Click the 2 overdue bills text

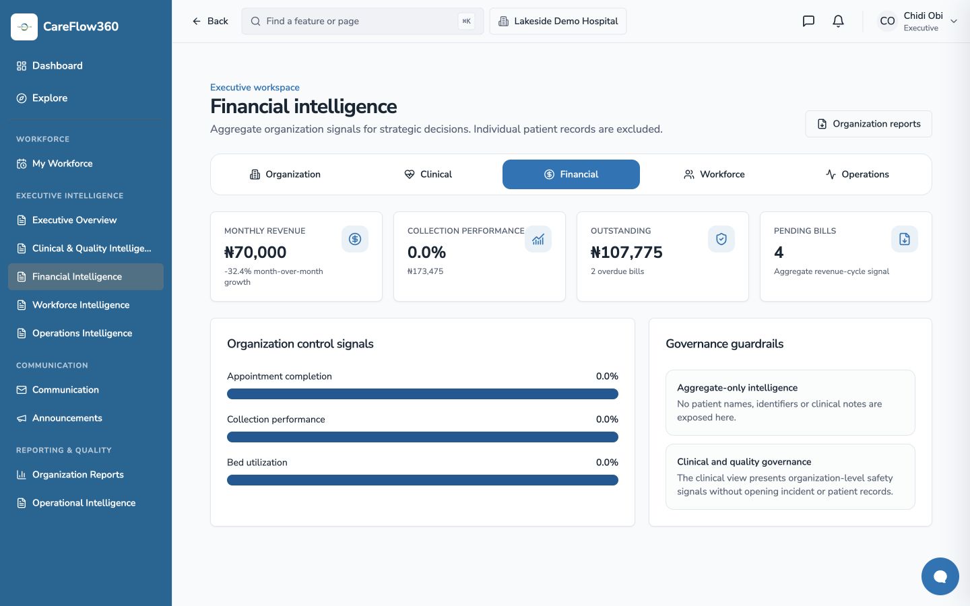[x=617, y=271]
